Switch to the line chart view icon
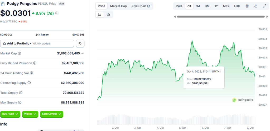Screen dimensions: 270x131 click(x=100, y=14)
